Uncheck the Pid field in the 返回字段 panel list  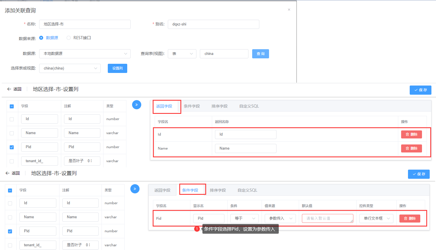[12, 147]
